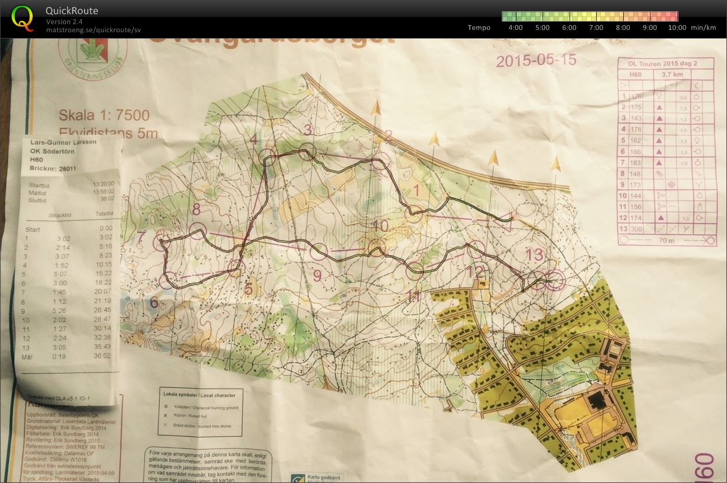
Task: Open the matstroeng.se/quickroute/sv link
Action: 93,30
